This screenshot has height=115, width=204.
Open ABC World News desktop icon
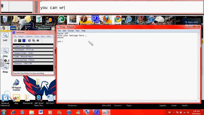39,100
